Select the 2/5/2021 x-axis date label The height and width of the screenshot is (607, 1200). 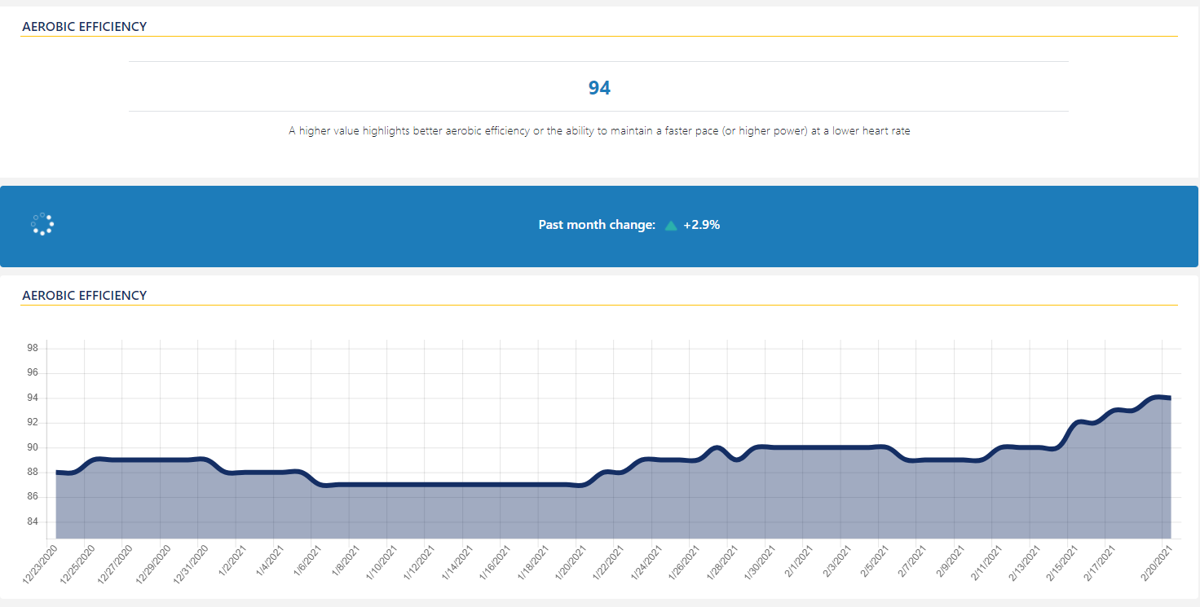point(876,561)
